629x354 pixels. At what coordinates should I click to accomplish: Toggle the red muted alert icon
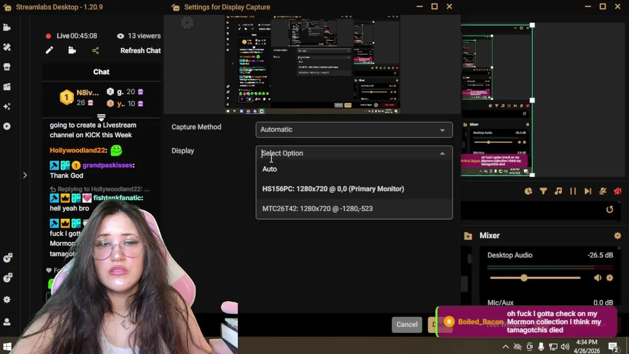[x=618, y=191]
